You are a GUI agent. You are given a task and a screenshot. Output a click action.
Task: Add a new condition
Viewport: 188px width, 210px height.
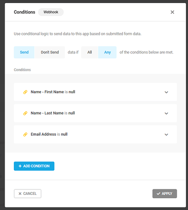click(34, 166)
